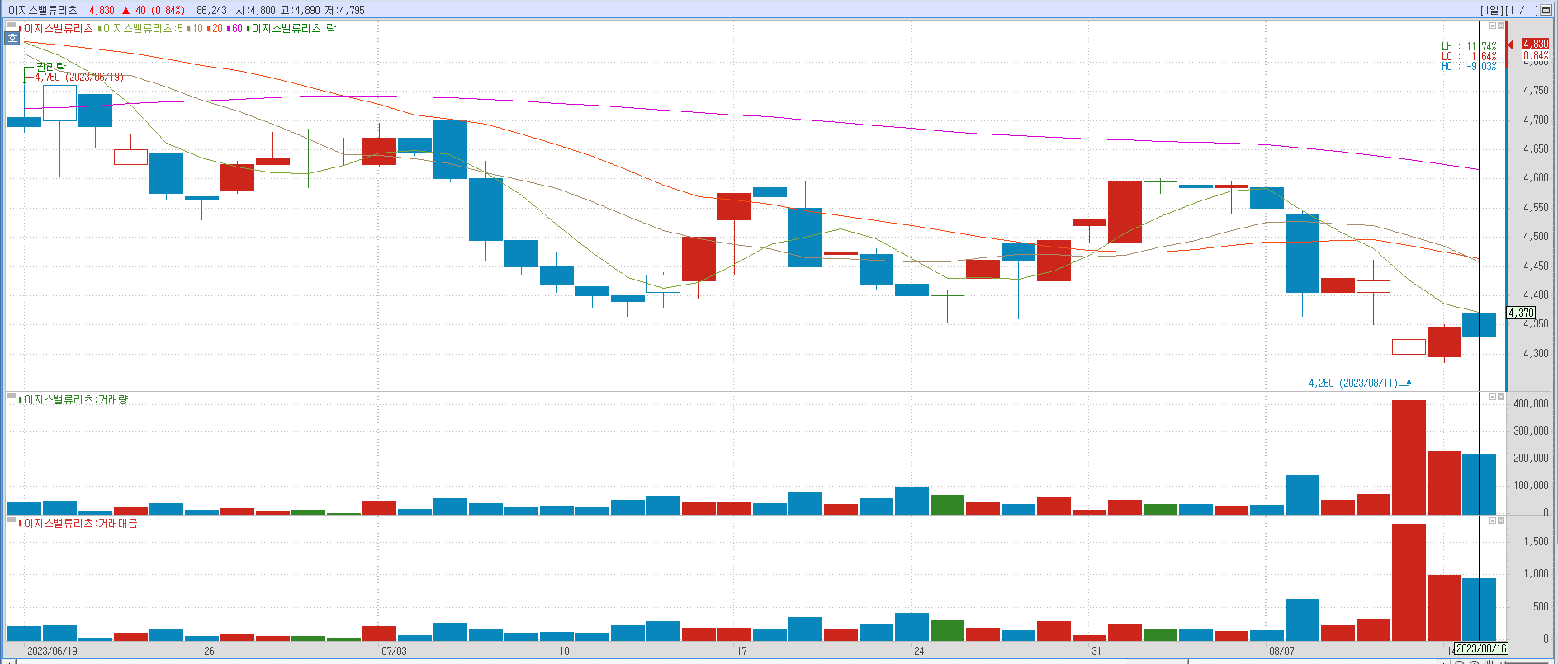Click the [1 / 1] page indicator
The height and width of the screenshot is (664, 1558).
pos(1521,10)
